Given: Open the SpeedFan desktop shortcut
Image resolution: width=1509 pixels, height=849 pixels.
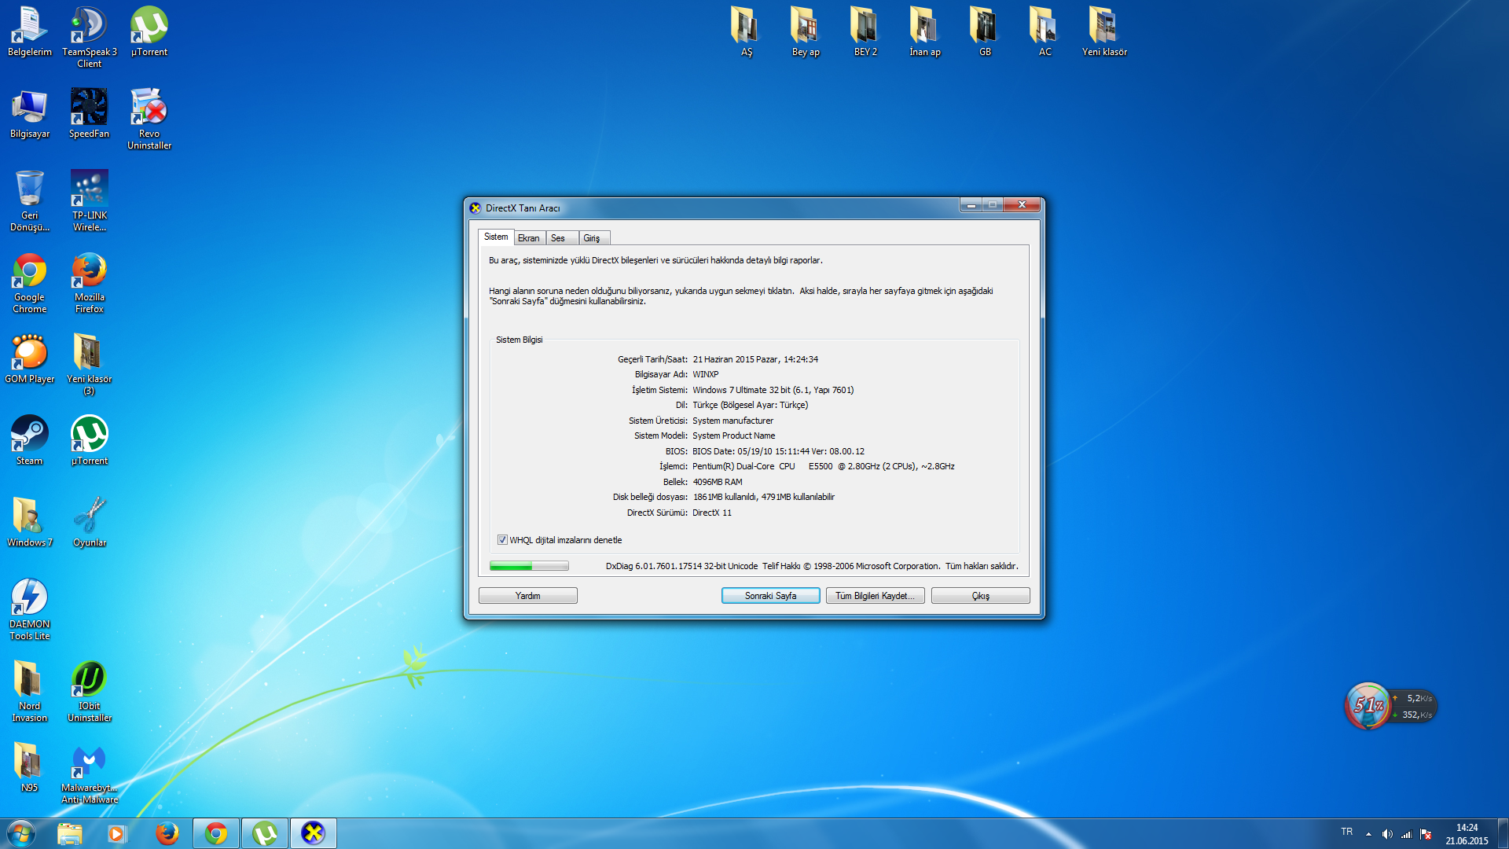Looking at the screenshot, I should coord(89,108).
